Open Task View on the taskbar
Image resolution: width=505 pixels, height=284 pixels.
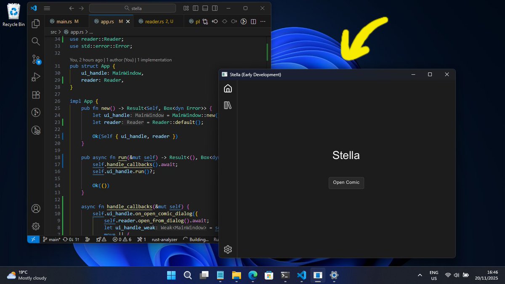pyautogui.click(x=204, y=275)
